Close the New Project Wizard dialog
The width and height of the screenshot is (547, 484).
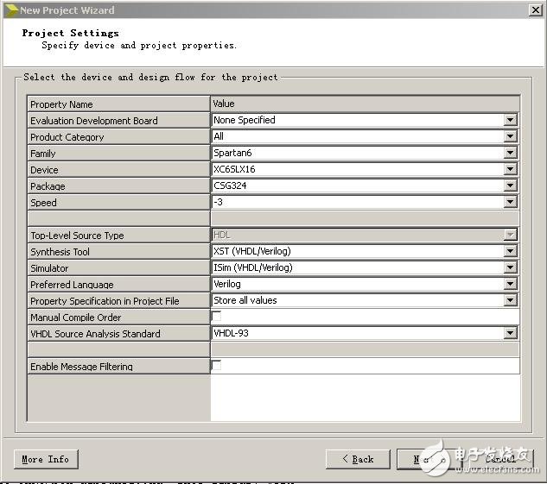(536, 9)
